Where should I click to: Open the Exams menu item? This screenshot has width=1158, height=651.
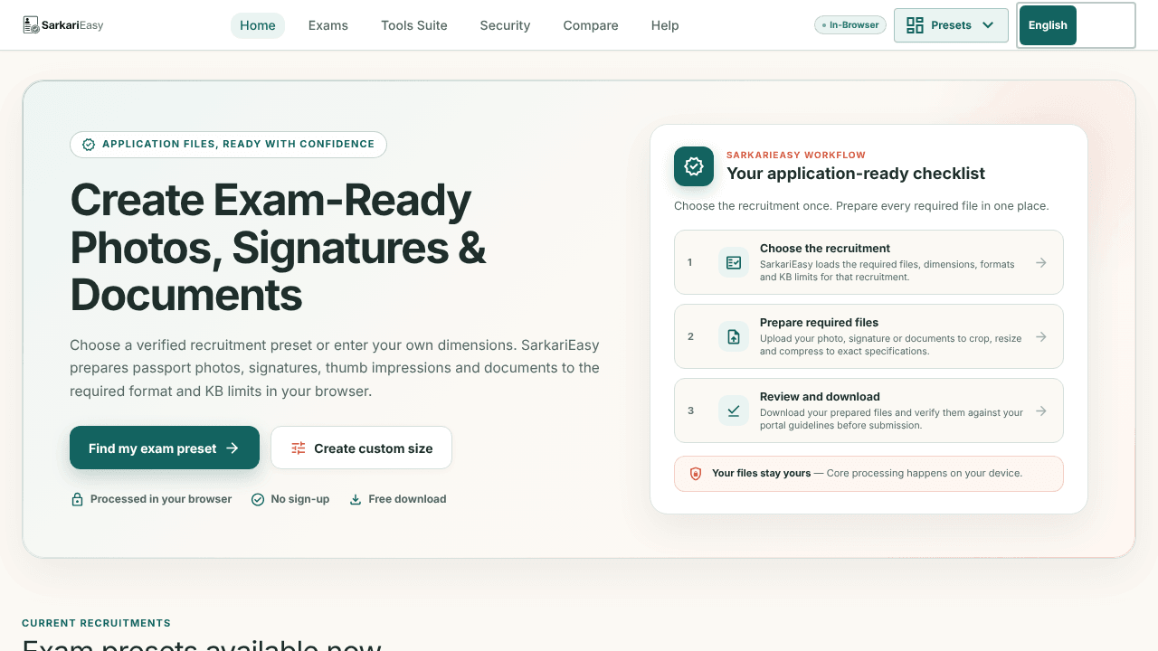point(328,25)
